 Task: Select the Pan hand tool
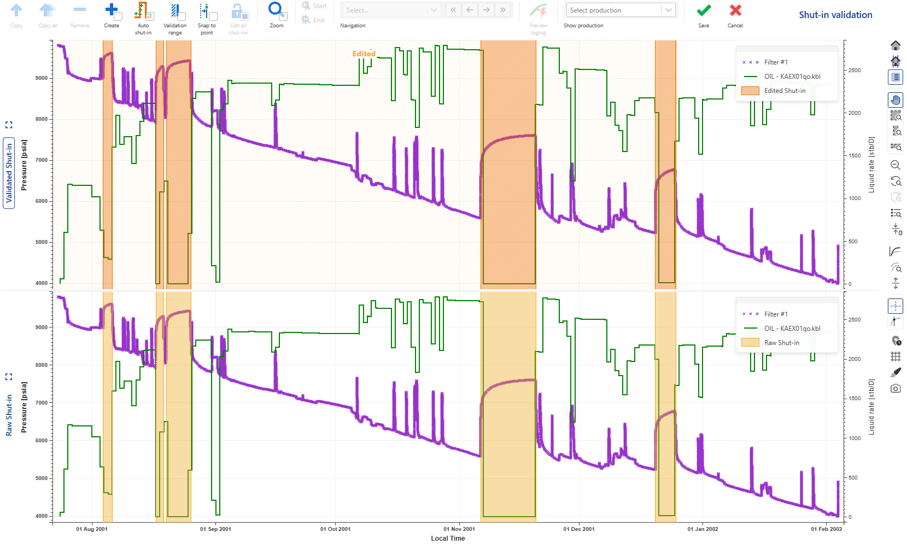[896, 100]
